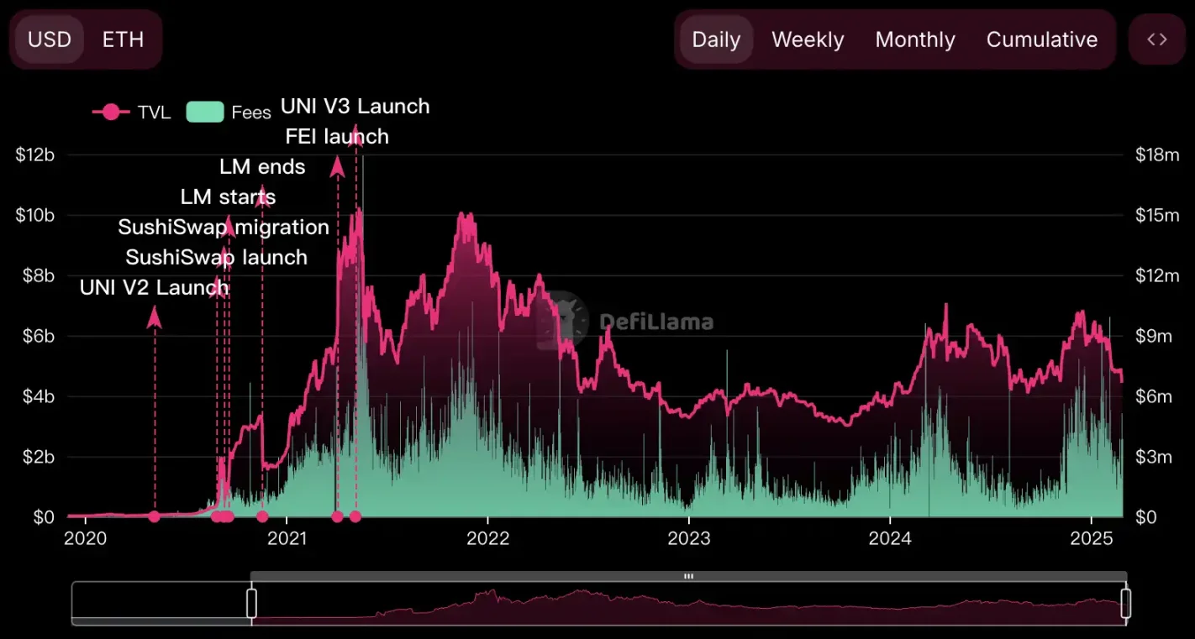Toggle the Fees series visibility in legend
Viewport: 1195px width, 639px height.
[205, 111]
